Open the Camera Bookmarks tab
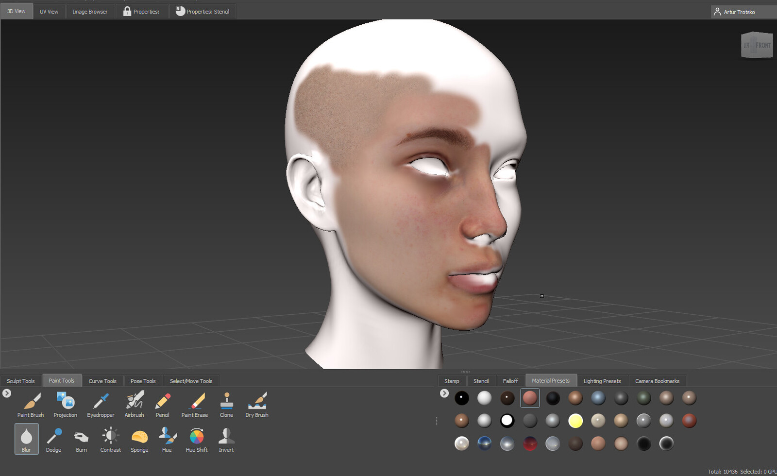This screenshot has height=476, width=777. click(x=657, y=381)
